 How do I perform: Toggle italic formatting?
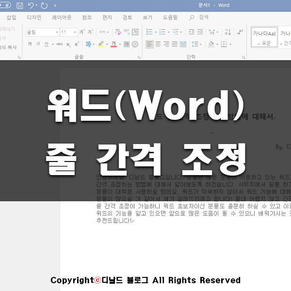click(38, 44)
